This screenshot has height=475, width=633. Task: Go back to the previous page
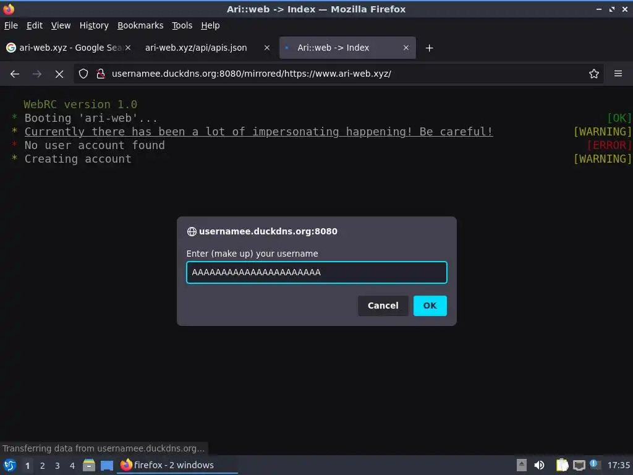15,74
